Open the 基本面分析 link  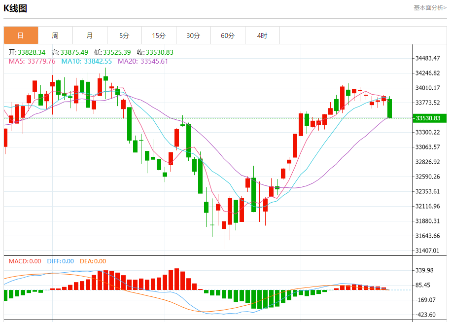pyautogui.click(x=430, y=8)
